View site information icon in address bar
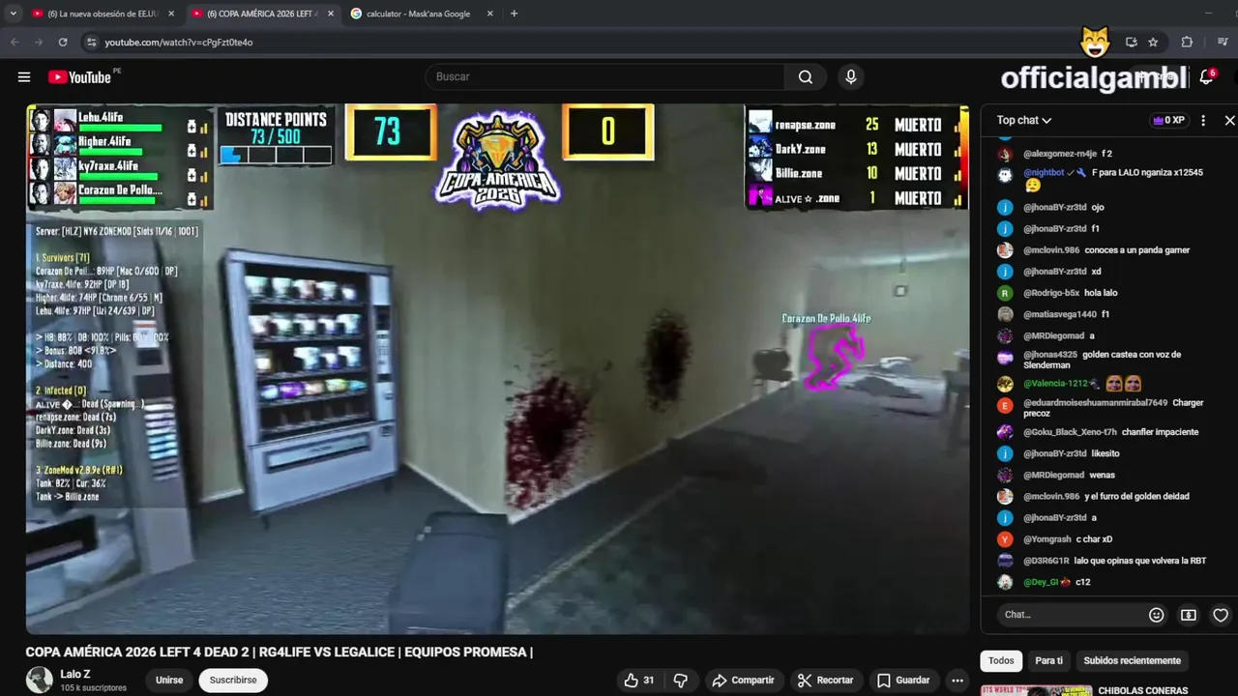1238x696 pixels. pyautogui.click(x=91, y=42)
